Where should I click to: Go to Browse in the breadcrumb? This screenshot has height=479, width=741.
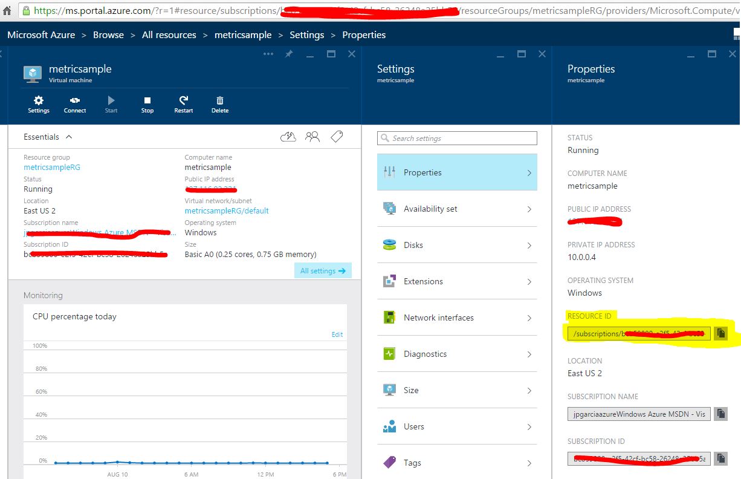click(x=108, y=35)
